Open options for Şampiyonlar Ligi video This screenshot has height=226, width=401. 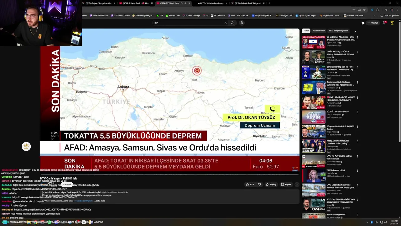pyautogui.click(x=357, y=67)
